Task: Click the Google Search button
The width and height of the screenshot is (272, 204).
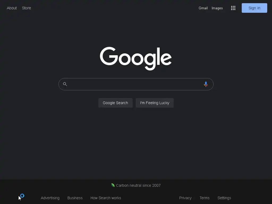Action: (x=115, y=103)
